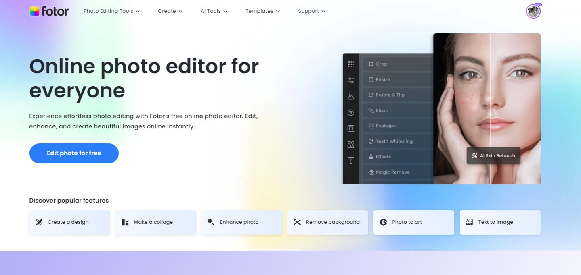Select the frame icon in sidebar
The height and width of the screenshot is (275, 581).
[x=350, y=128]
